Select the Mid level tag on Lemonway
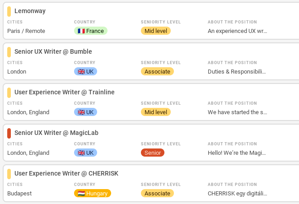This screenshot has width=299, height=204. (x=156, y=31)
